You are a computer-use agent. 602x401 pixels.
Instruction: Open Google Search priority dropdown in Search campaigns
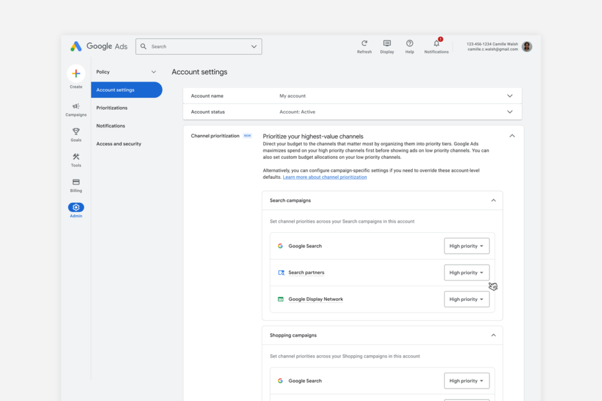[466, 246]
